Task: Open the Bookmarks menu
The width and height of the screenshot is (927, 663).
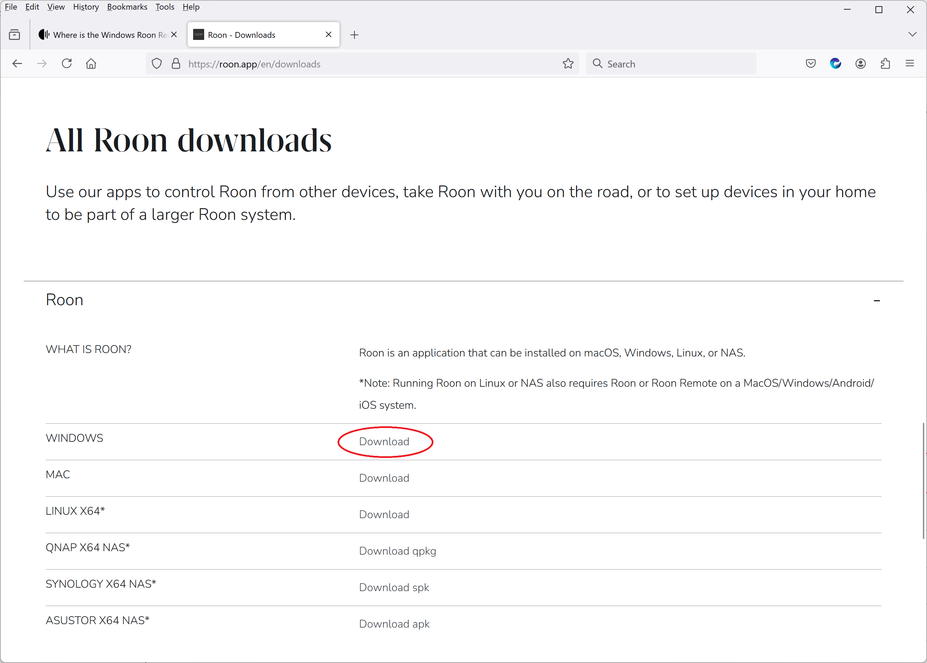Action: [127, 7]
